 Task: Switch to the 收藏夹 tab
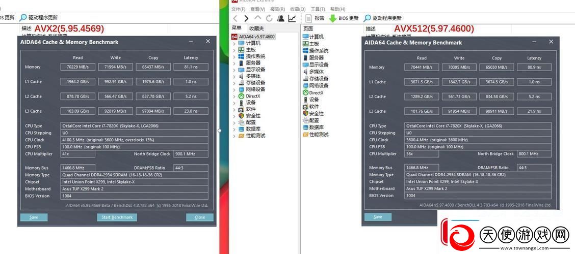pos(256,28)
